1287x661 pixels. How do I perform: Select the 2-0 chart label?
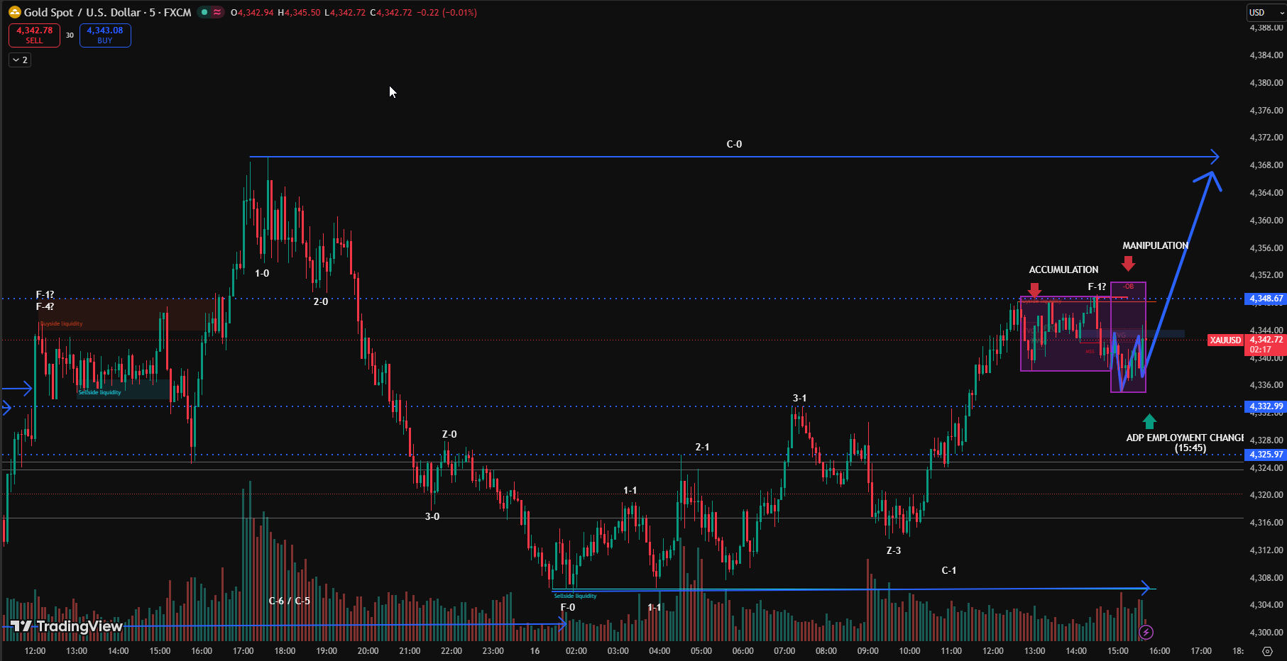(x=321, y=301)
